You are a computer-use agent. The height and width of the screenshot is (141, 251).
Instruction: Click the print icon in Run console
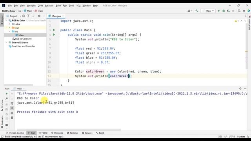click(x=12, y=113)
